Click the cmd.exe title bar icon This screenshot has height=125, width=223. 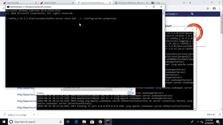[x=8, y=7]
